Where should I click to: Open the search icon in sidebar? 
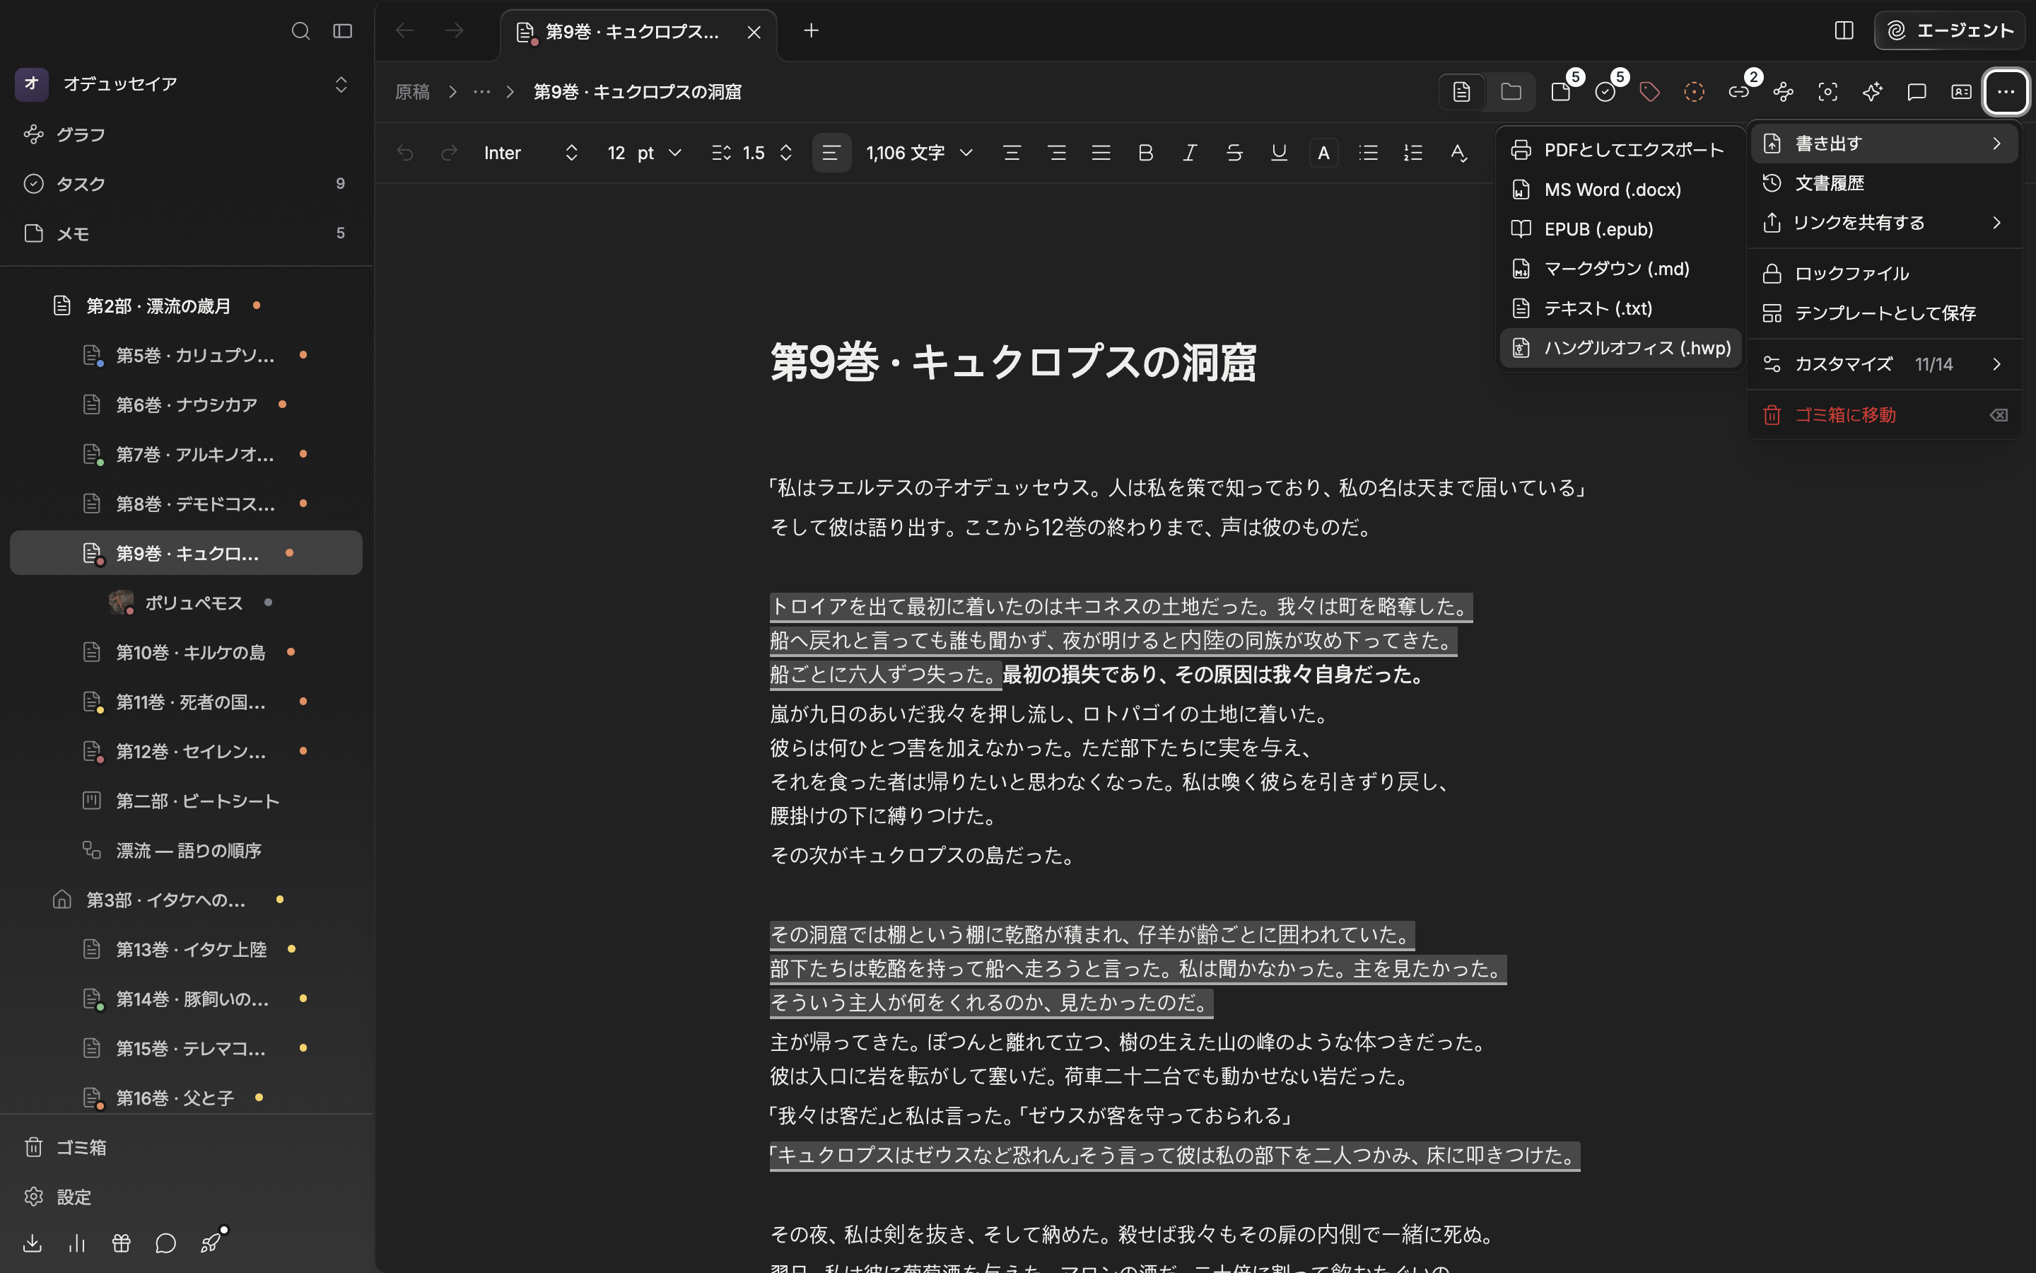300,31
